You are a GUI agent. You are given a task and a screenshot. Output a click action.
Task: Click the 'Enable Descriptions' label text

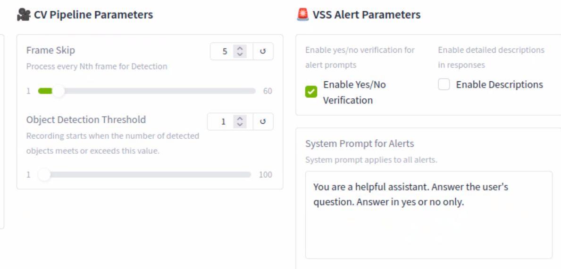[499, 85]
